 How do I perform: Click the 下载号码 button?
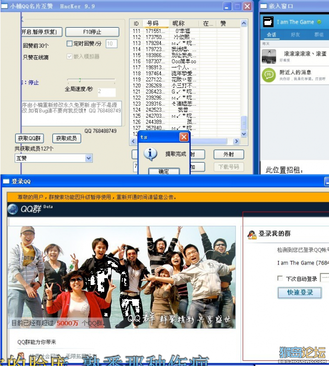(x=228, y=167)
